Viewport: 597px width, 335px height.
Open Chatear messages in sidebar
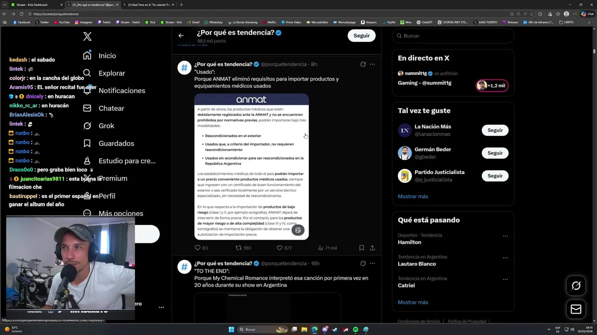pyautogui.click(x=104, y=108)
